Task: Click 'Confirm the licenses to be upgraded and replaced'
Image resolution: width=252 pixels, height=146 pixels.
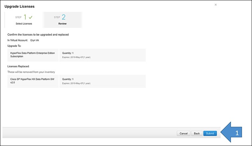Action: coord(38,35)
